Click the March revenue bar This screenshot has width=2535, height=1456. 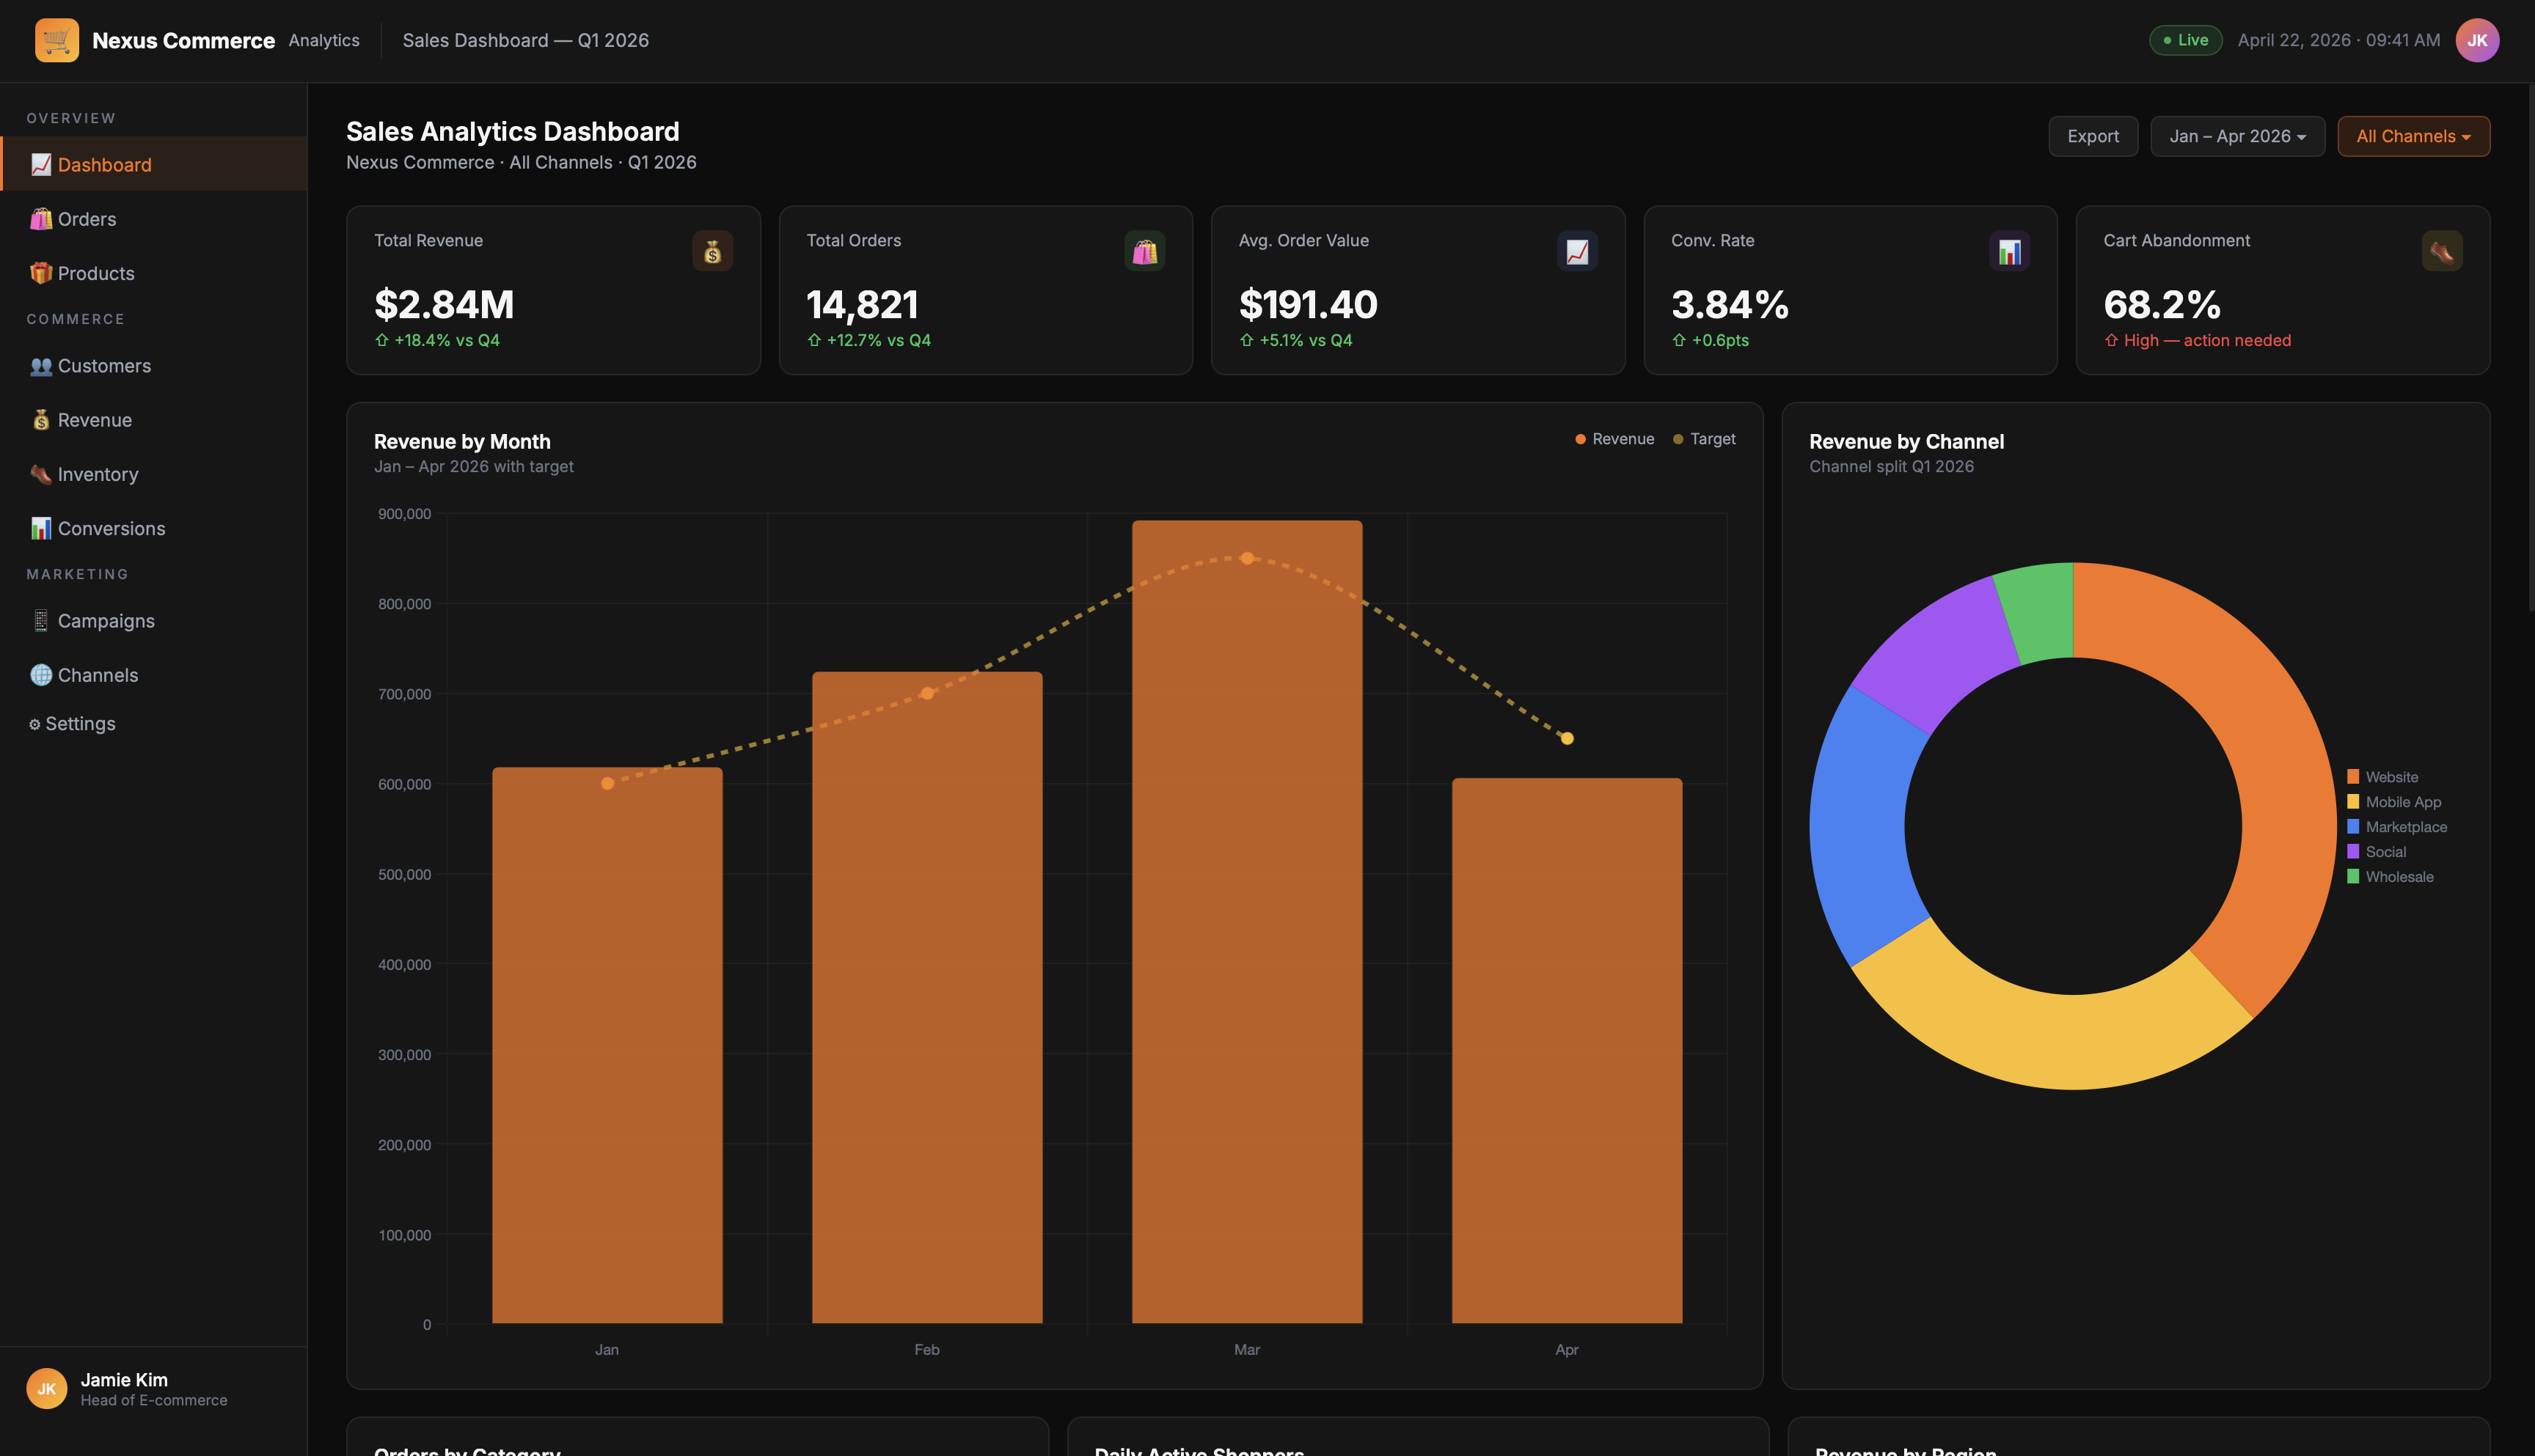coord(1246,921)
